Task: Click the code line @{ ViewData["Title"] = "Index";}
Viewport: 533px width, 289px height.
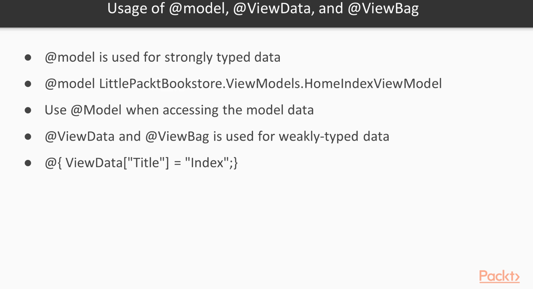Action: [x=142, y=163]
